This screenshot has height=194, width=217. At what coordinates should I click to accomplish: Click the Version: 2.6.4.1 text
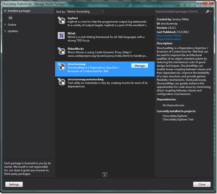[x=166, y=28]
